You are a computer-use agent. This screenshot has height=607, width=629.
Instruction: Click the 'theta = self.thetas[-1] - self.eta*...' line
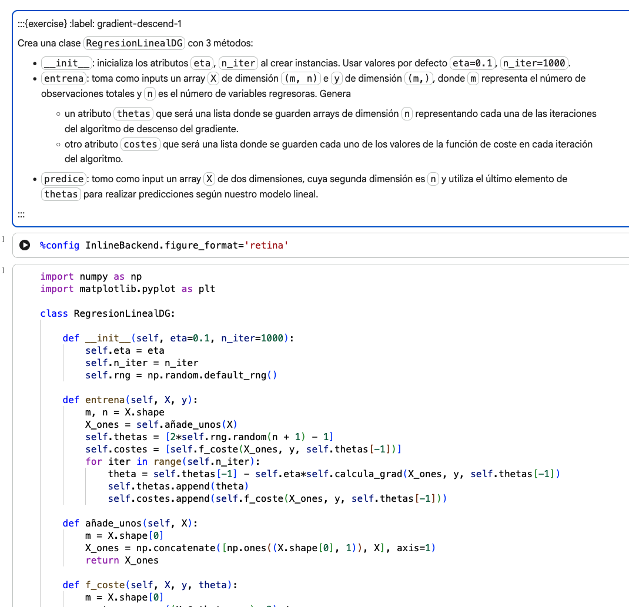point(334,474)
